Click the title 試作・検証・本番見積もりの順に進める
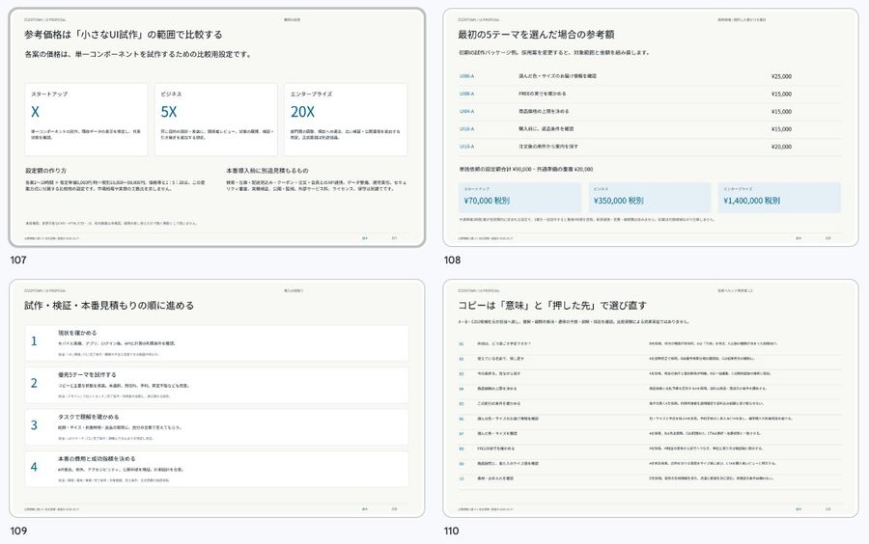 coord(109,306)
